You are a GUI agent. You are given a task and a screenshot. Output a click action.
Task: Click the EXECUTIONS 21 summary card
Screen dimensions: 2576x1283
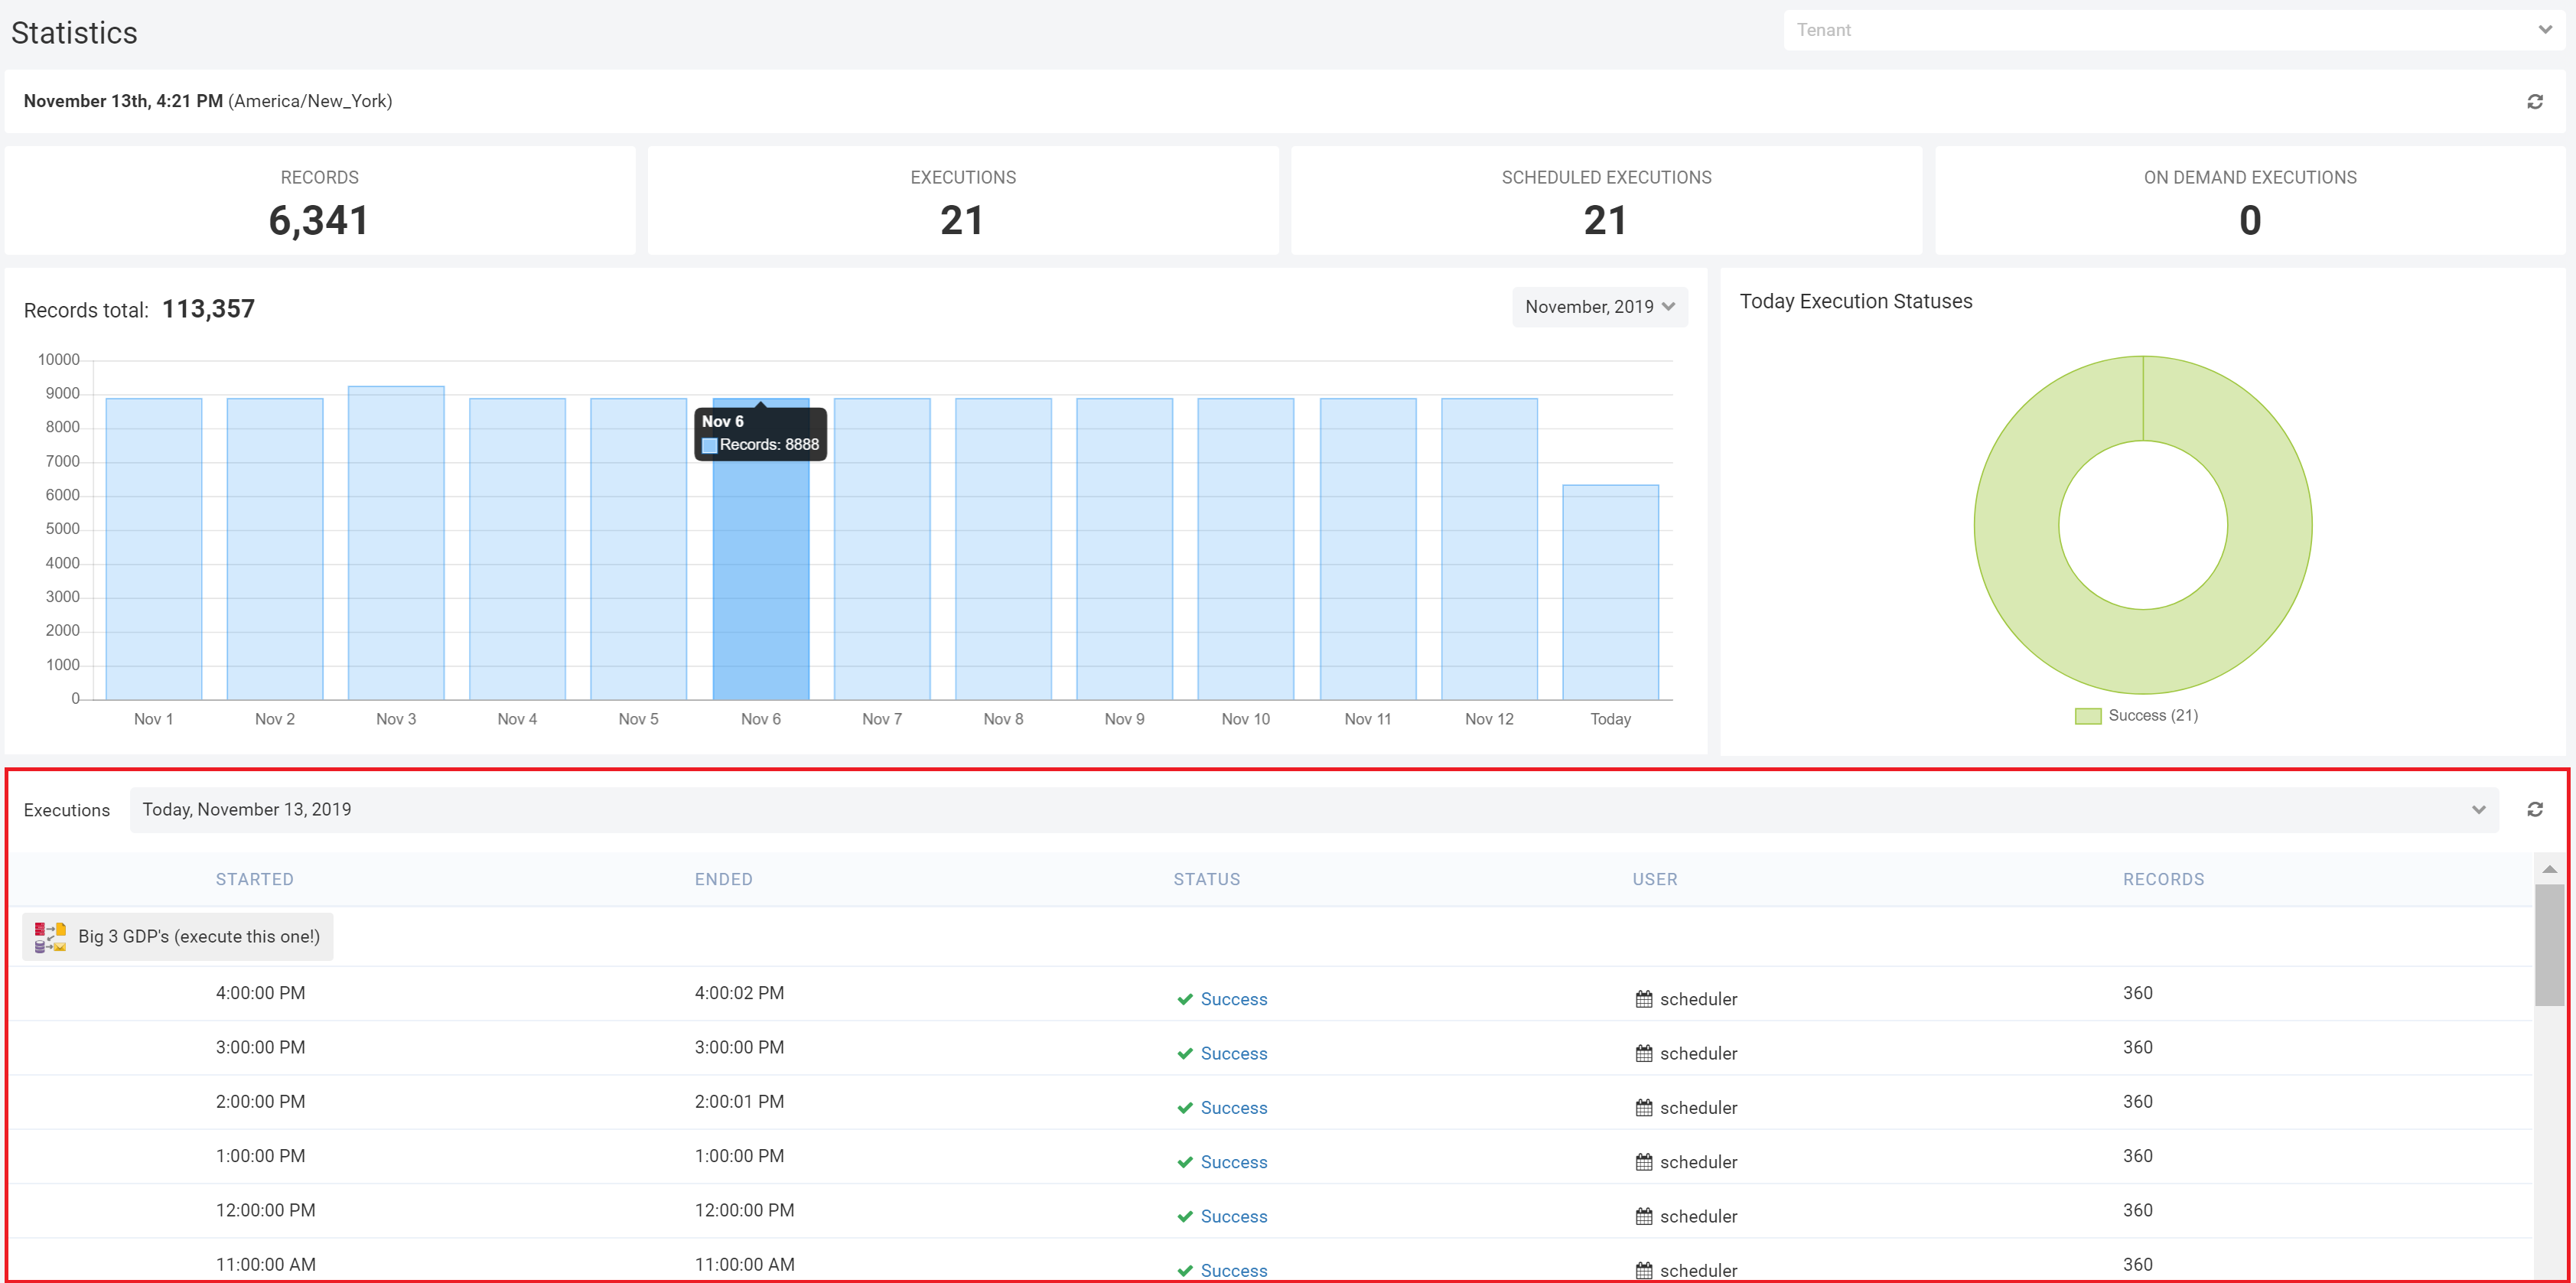click(x=962, y=201)
